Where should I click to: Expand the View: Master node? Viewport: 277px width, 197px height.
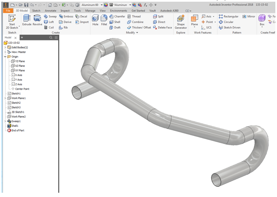point(5,52)
